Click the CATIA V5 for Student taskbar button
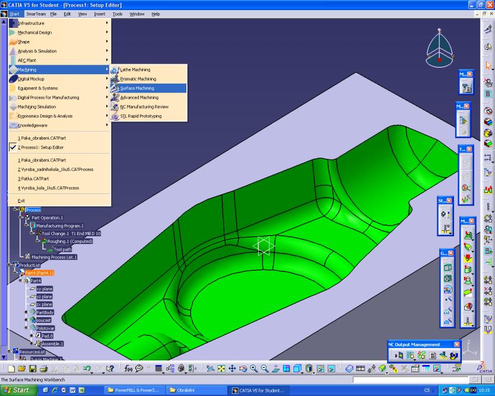 click(259, 390)
